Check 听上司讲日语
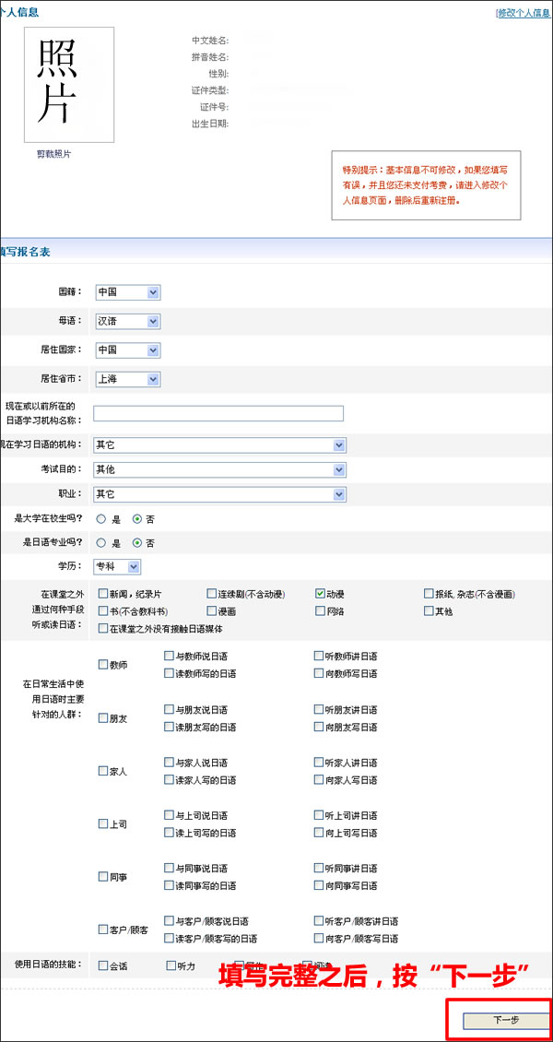Screen dimensions: 553x1042 (x=319, y=815)
